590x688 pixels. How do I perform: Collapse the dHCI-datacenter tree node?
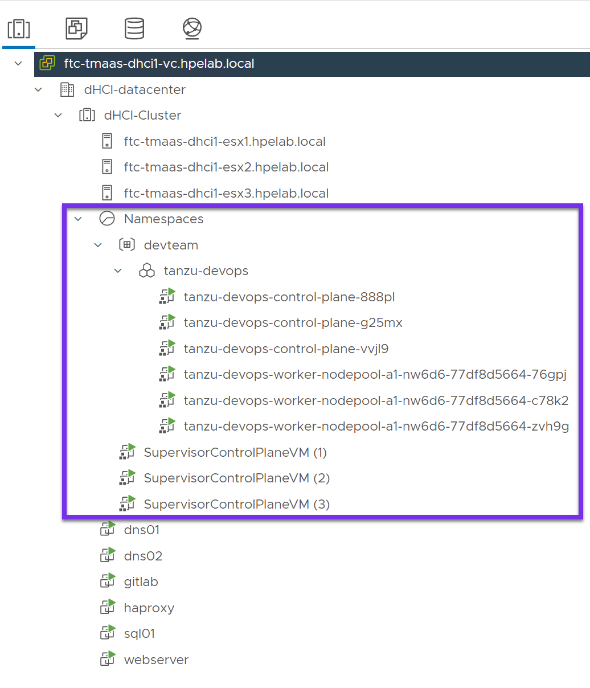pyautogui.click(x=38, y=89)
